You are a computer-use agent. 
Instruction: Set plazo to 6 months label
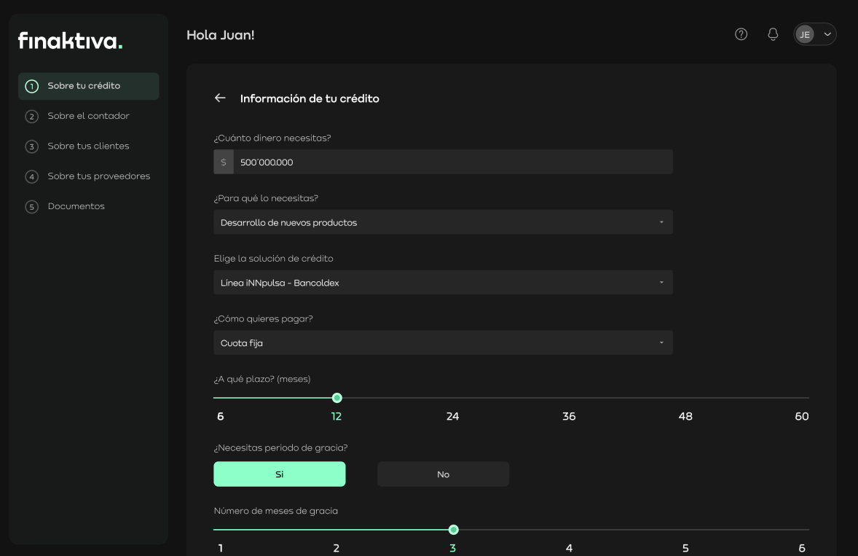click(x=221, y=416)
